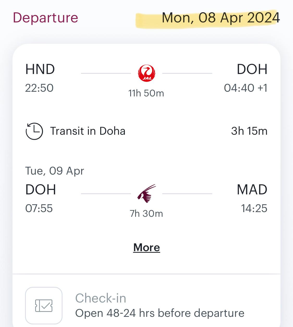This screenshot has height=327, width=293.
Task: Tap the 14:25 Madrid arrival time
Action: pos(254,208)
